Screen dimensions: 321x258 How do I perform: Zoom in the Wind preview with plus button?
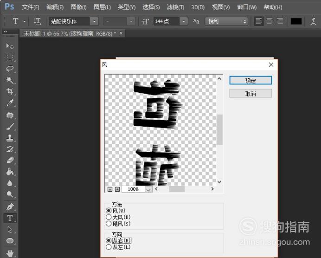117,189
